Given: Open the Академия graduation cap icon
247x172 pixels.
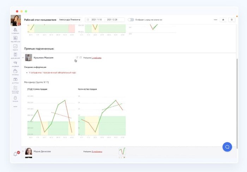Looking at the screenshot, I should [15, 63].
